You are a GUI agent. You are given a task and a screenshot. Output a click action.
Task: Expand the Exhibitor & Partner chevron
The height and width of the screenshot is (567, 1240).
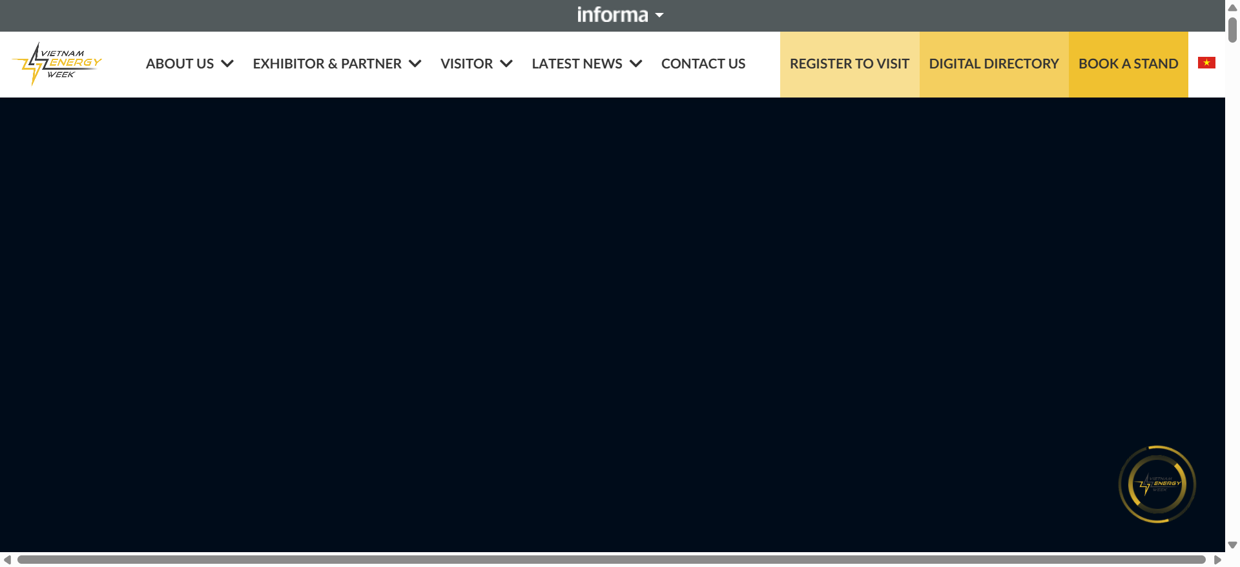(x=415, y=63)
